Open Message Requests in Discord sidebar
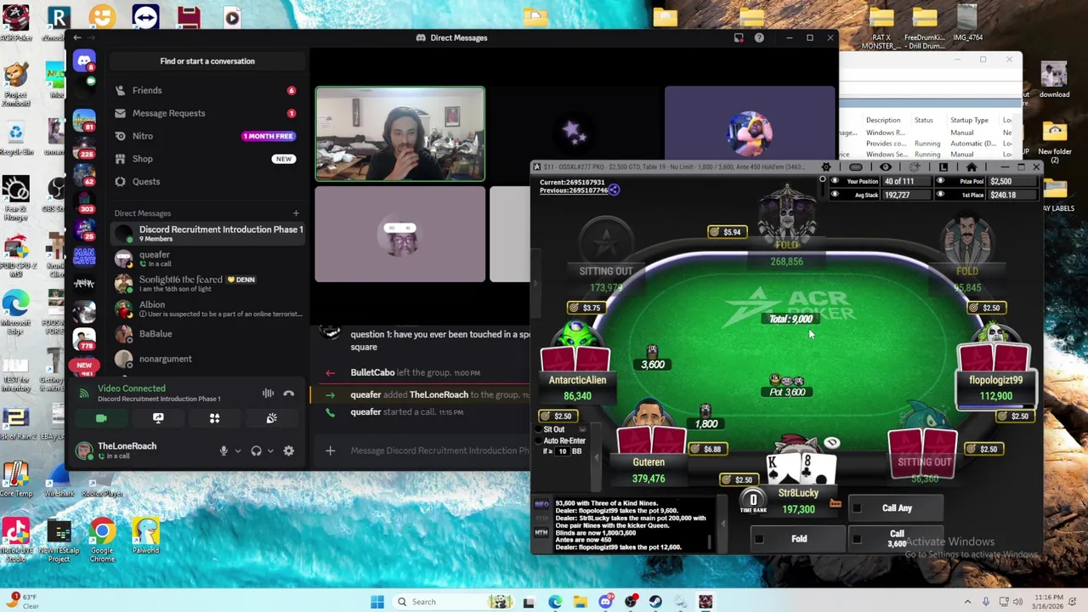The width and height of the screenshot is (1088, 612). [x=207, y=113]
